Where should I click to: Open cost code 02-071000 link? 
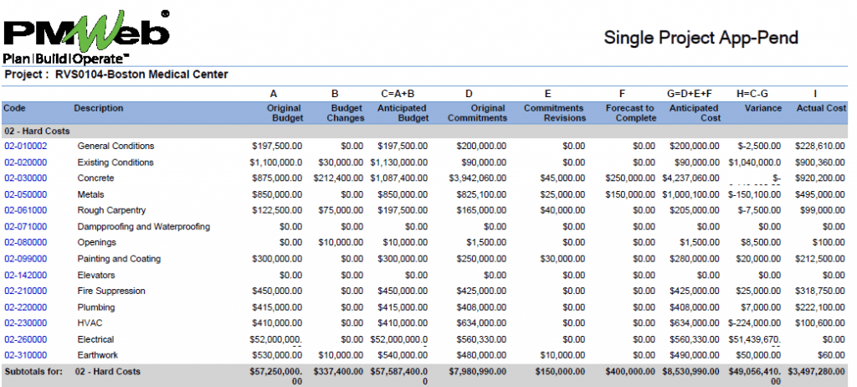click(x=26, y=227)
